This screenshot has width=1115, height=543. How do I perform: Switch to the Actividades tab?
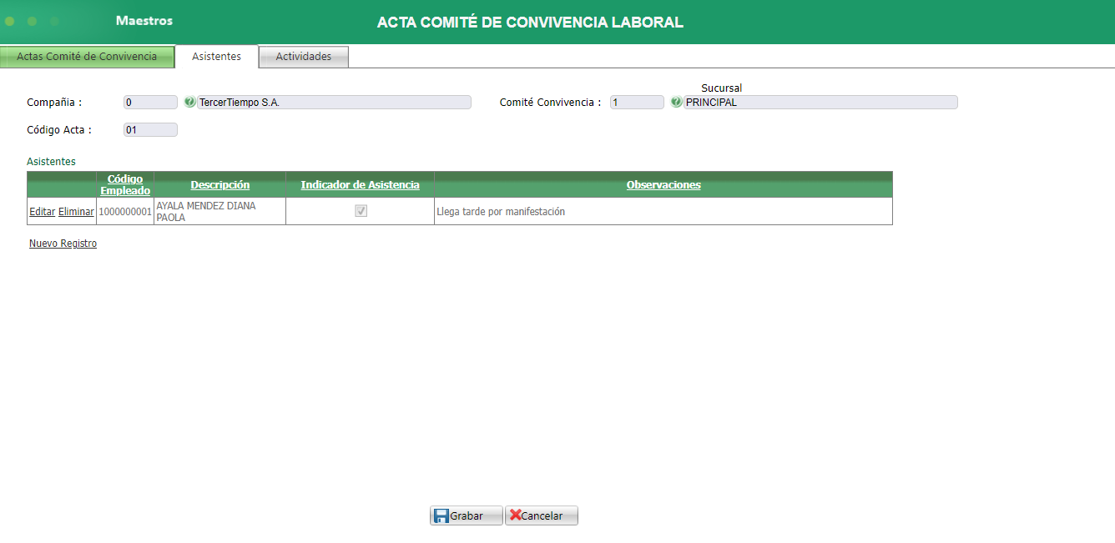click(303, 56)
